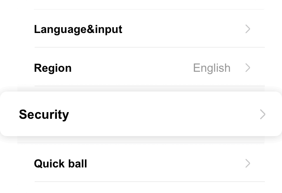This screenshot has width=282, height=193.
Task: Click the arrow icon beside Quick ball
Action: click(x=248, y=163)
